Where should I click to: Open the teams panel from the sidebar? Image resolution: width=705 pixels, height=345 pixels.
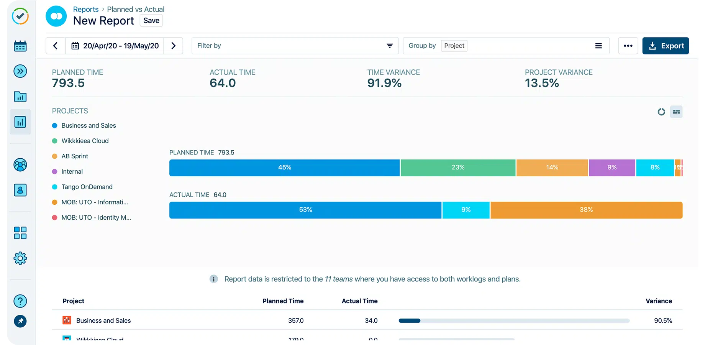point(20,165)
